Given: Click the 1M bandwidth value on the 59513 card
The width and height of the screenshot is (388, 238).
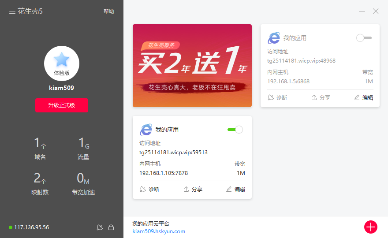Looking at the screenshot, I should (x=241, y=173).
